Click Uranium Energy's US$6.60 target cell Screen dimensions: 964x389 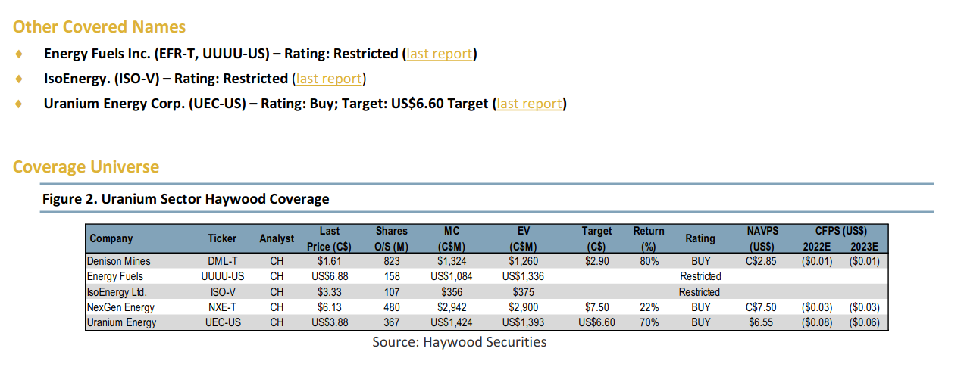pos(596,322)
